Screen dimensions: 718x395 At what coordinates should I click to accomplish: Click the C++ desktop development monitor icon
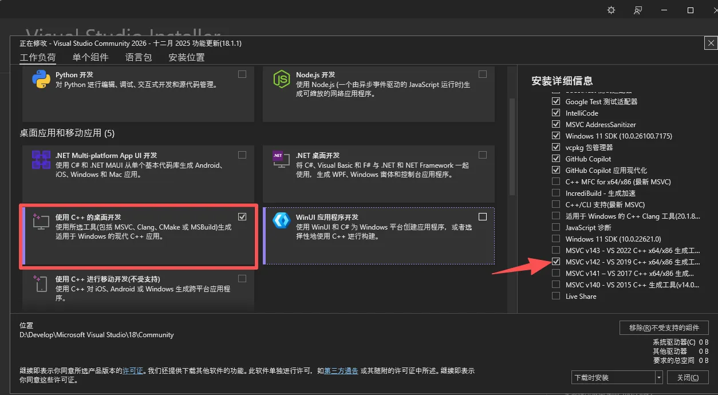41,222
